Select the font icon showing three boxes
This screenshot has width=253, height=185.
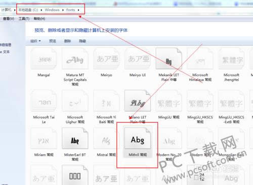[75, 175]
